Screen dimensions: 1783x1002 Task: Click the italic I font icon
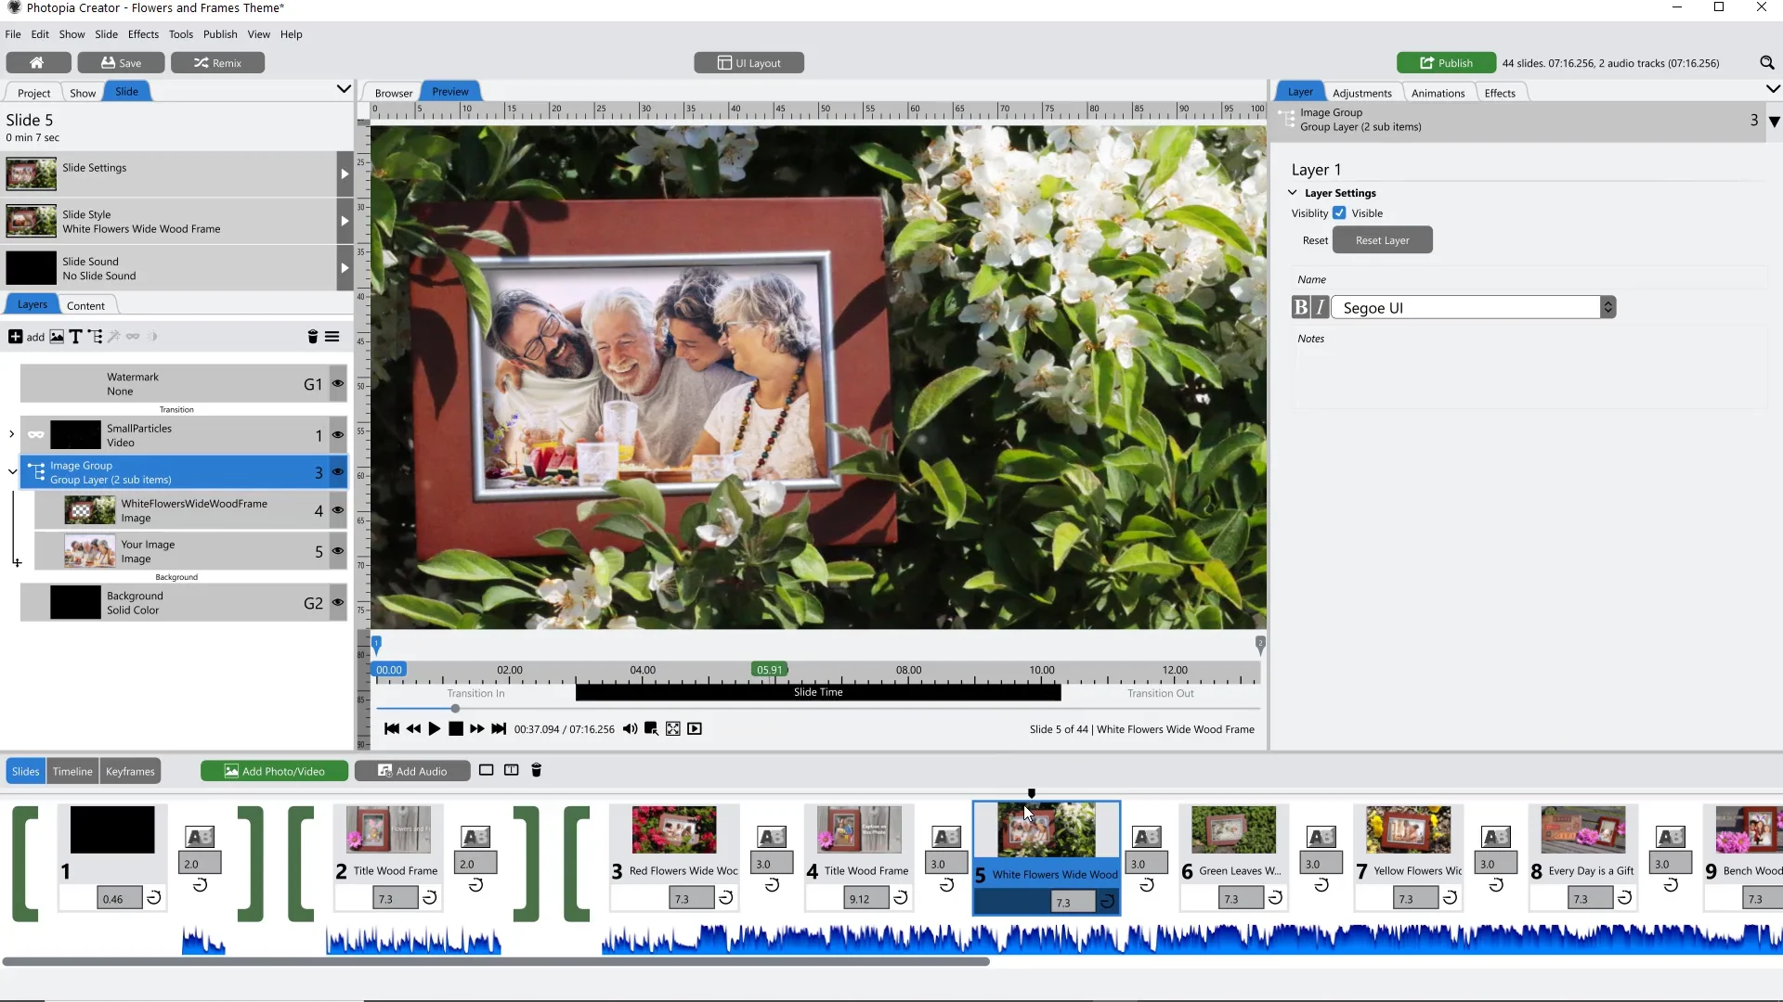[x=1321, y=308]
